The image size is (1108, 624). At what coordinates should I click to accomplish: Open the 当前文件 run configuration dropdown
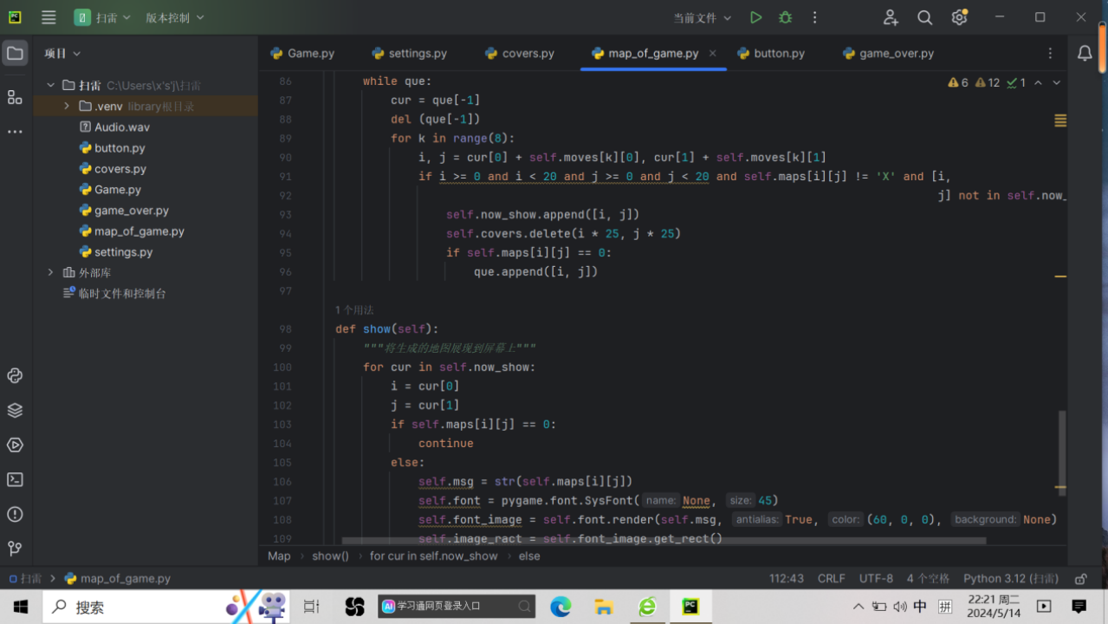(703, 17)
